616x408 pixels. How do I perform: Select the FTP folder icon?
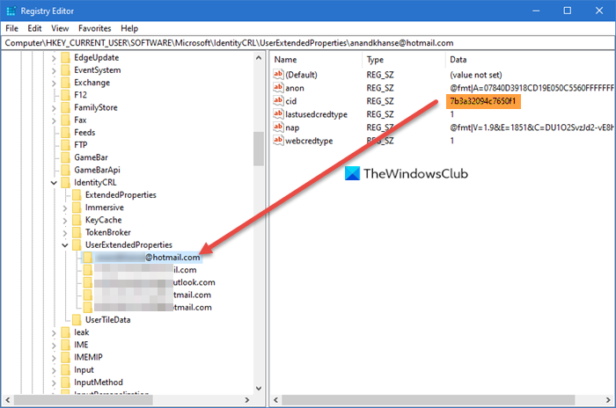tap(66, 145)
